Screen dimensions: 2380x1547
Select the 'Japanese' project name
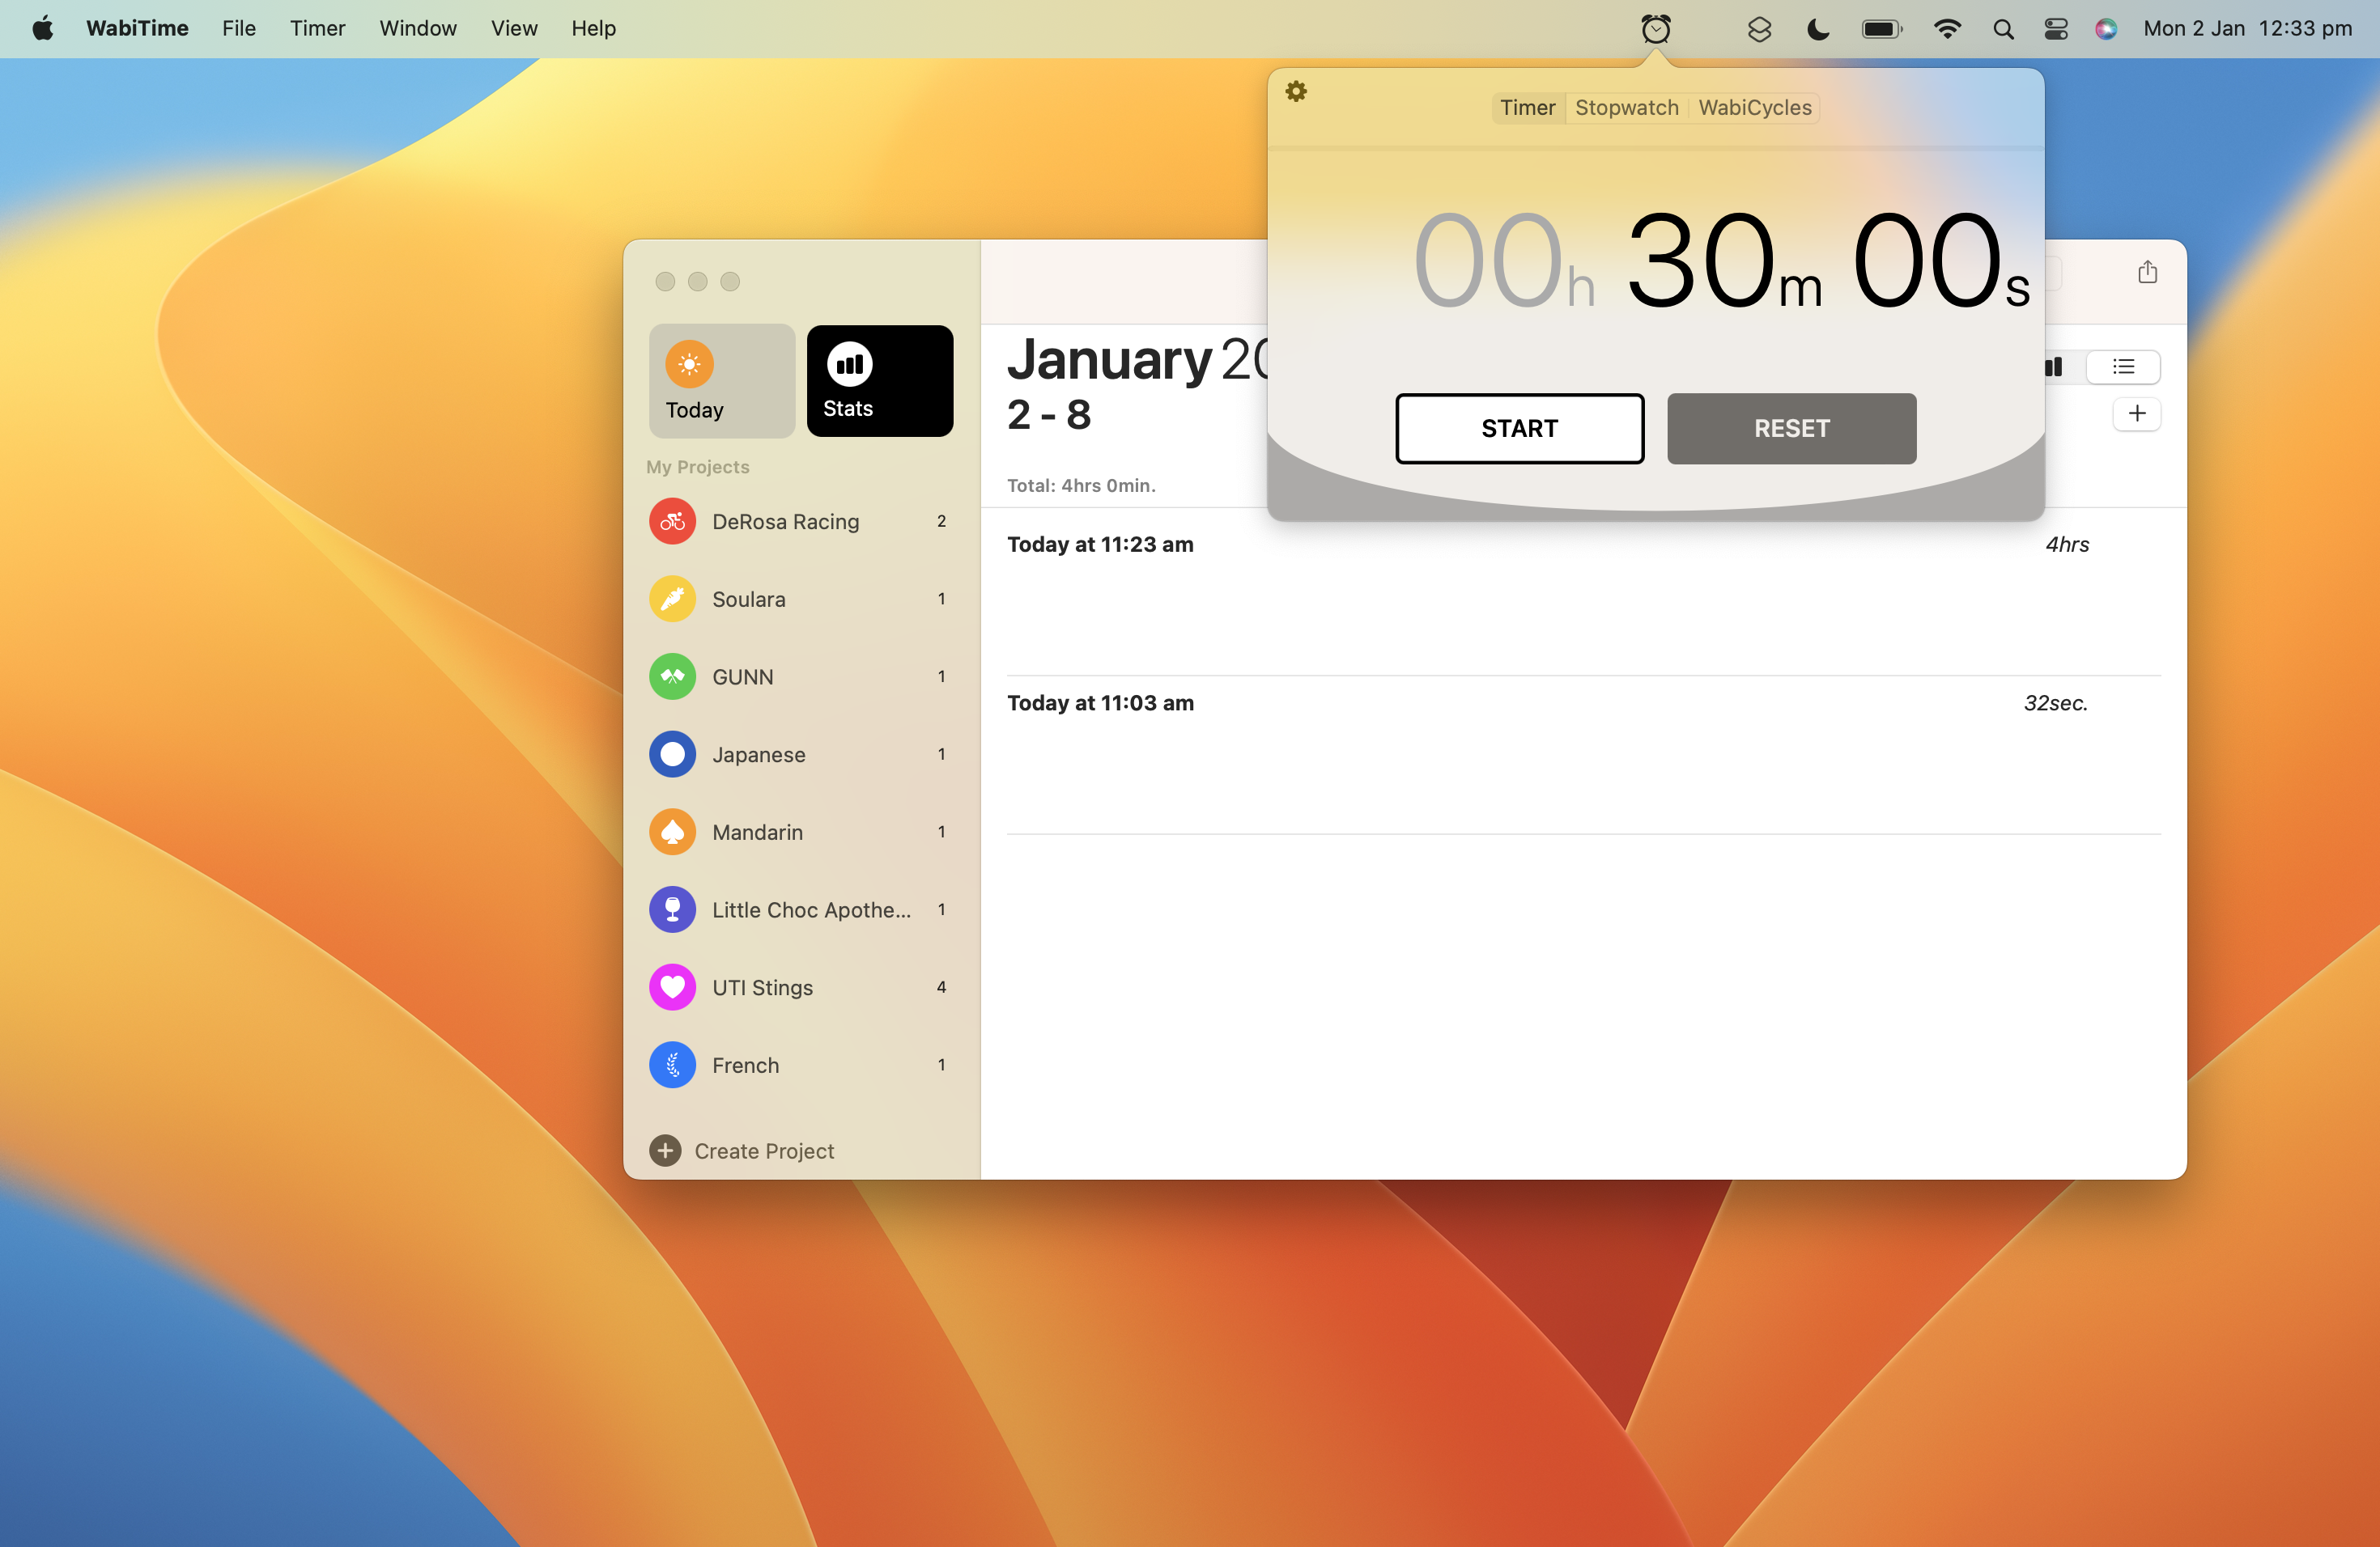(x=758, y=755)
